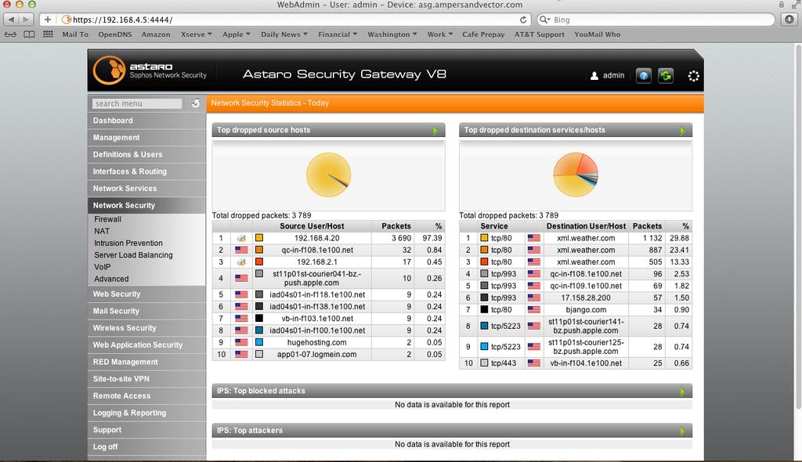Click the search magnifier in Bing field

544,20
